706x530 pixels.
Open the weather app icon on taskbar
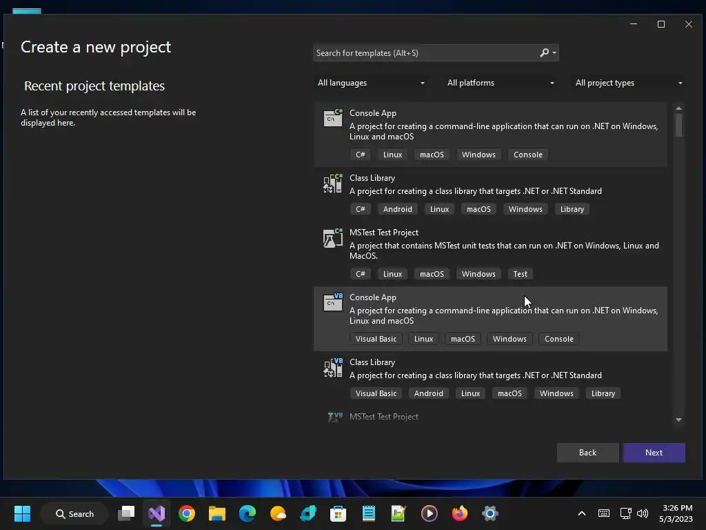[278, 513]
